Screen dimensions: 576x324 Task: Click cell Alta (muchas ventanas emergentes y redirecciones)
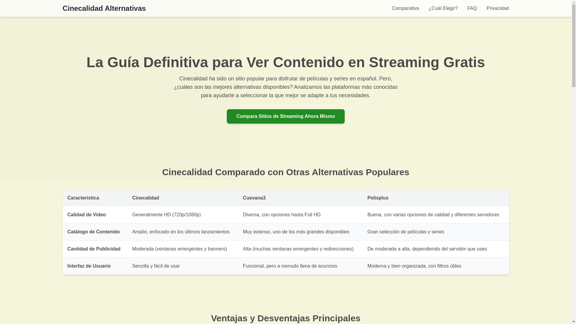(300, 249)
